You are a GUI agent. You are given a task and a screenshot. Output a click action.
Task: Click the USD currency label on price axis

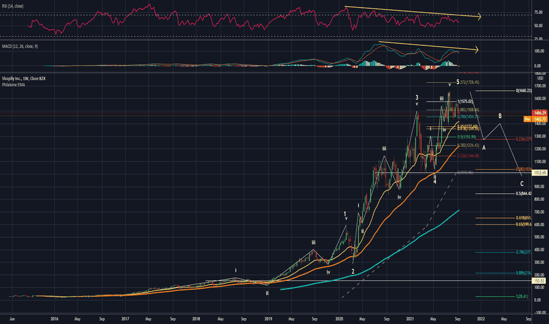point(540,78)
